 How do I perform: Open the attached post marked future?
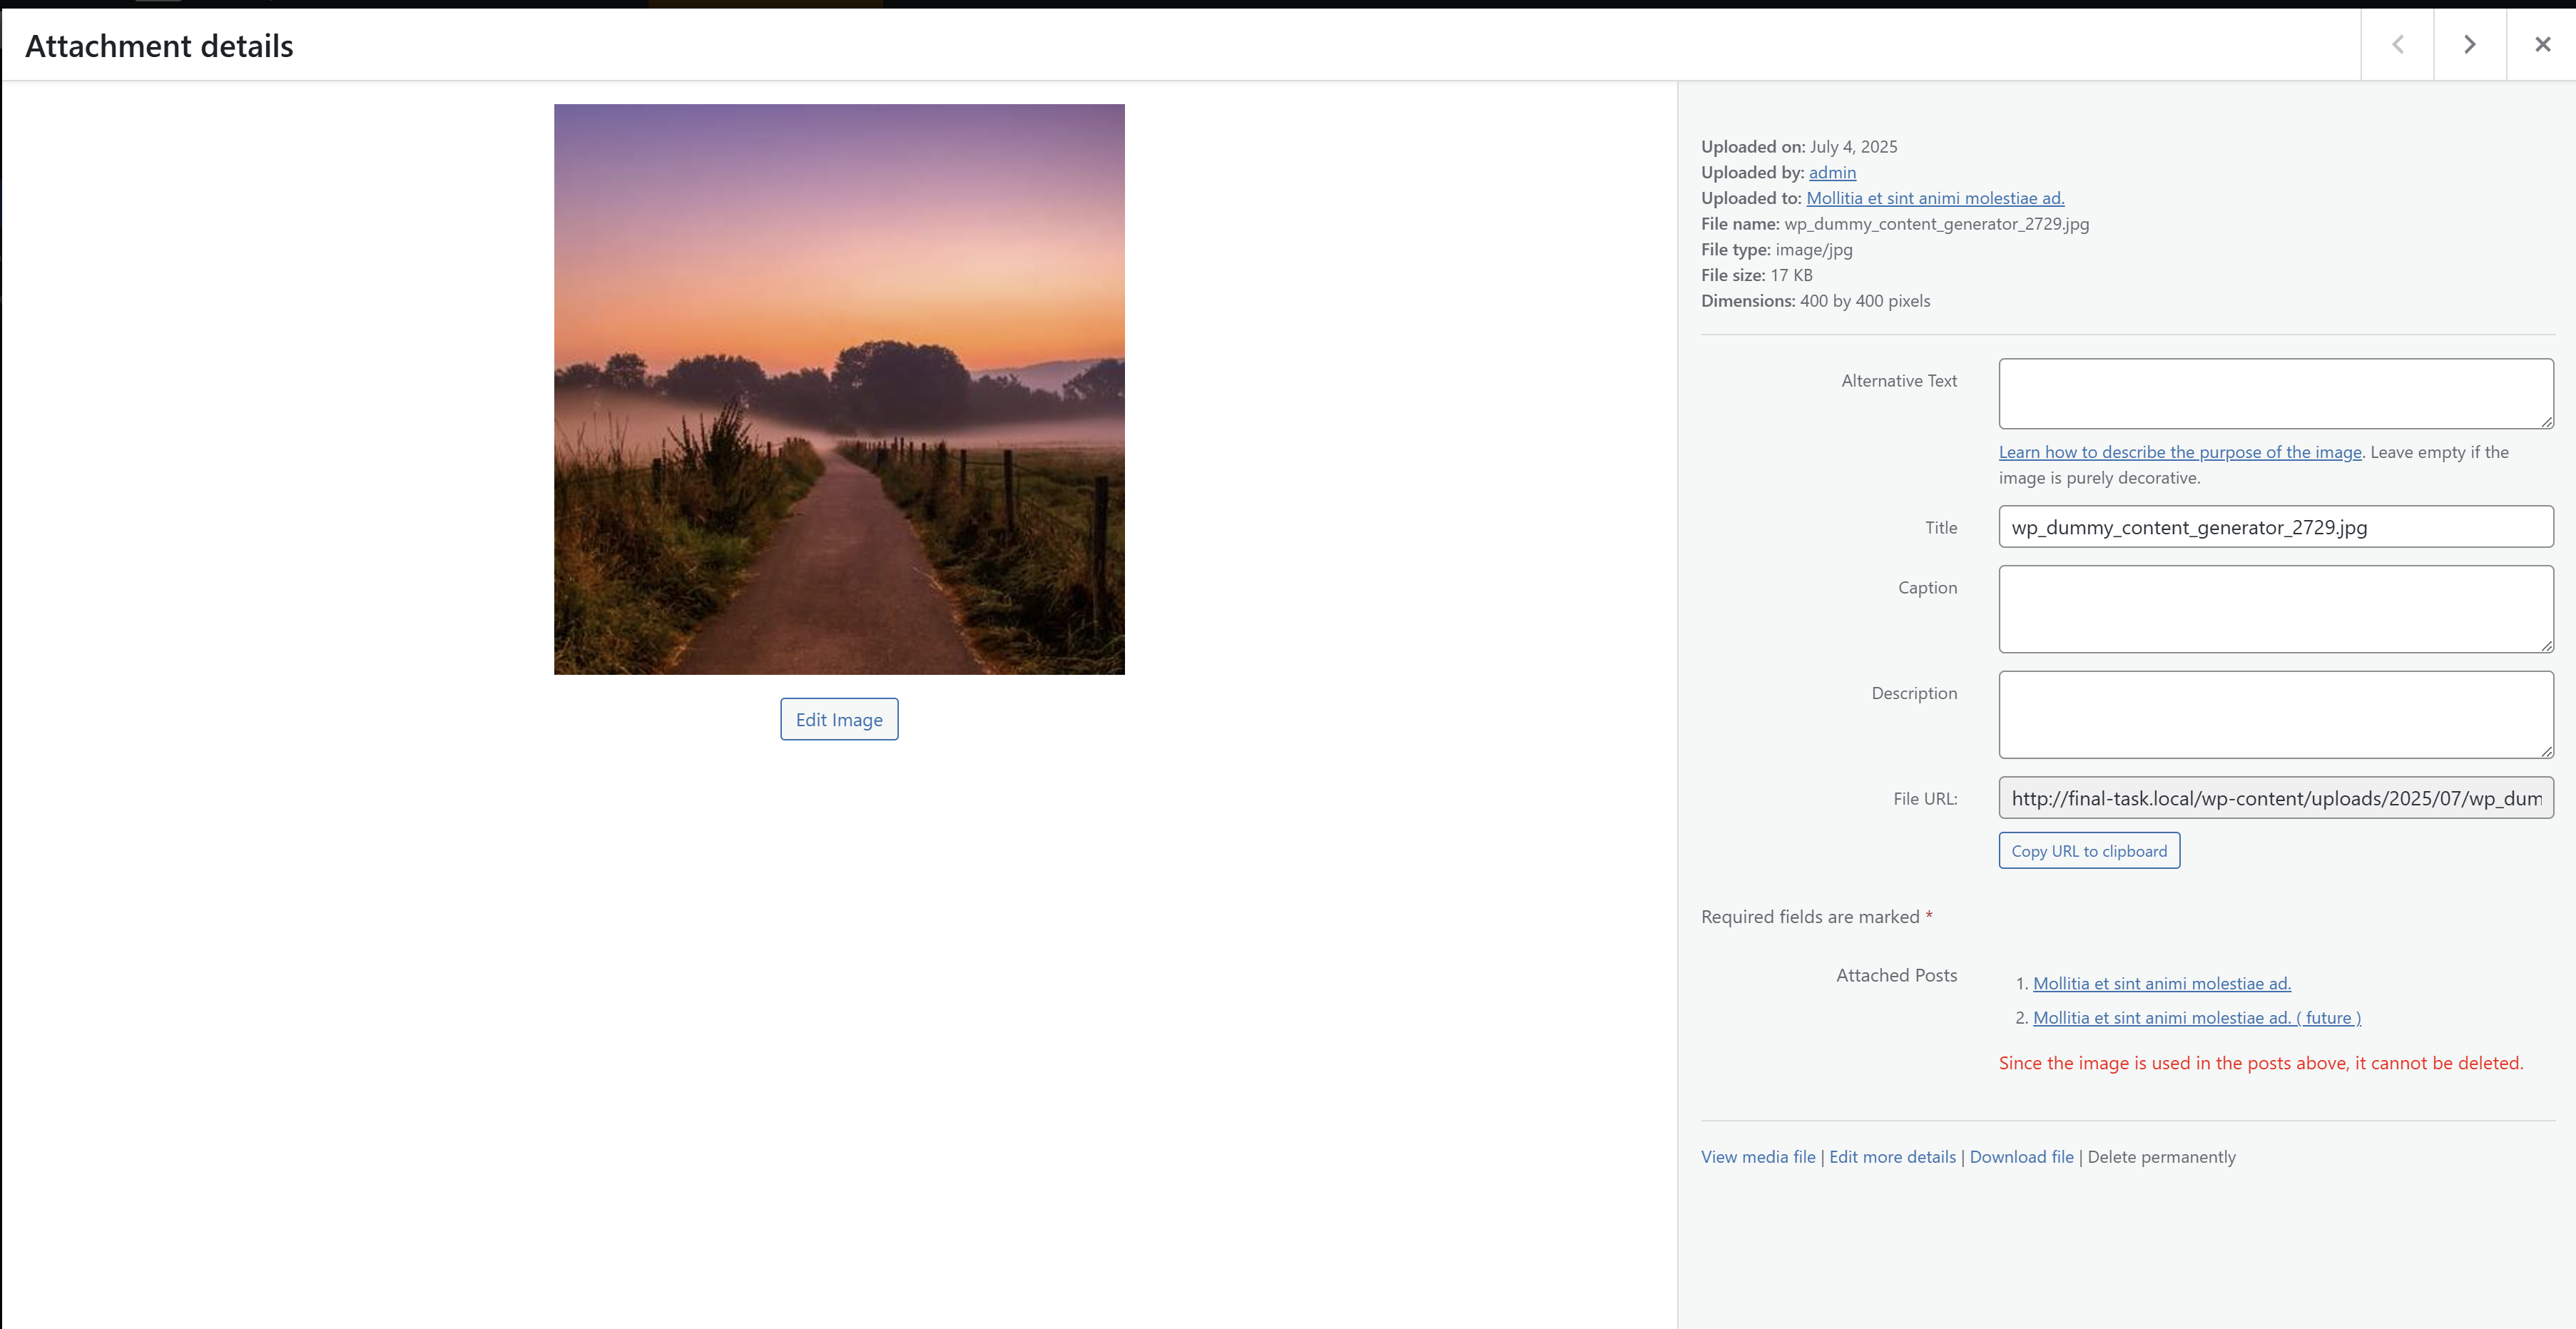click(x=2196, y=1017)
